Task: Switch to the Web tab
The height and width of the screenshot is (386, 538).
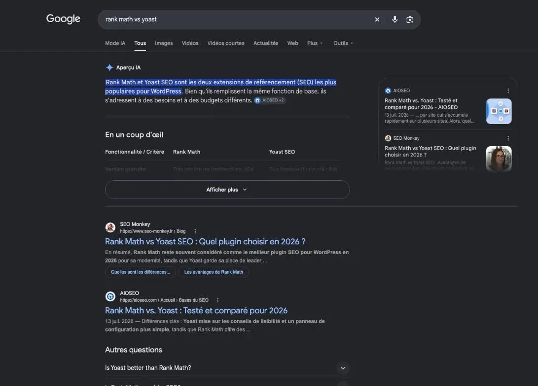Action: (293, 43)
